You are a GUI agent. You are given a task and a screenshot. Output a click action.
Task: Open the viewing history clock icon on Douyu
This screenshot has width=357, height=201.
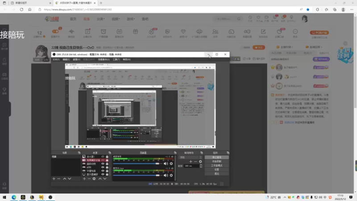pyautogui.click(x=250, y=17)
